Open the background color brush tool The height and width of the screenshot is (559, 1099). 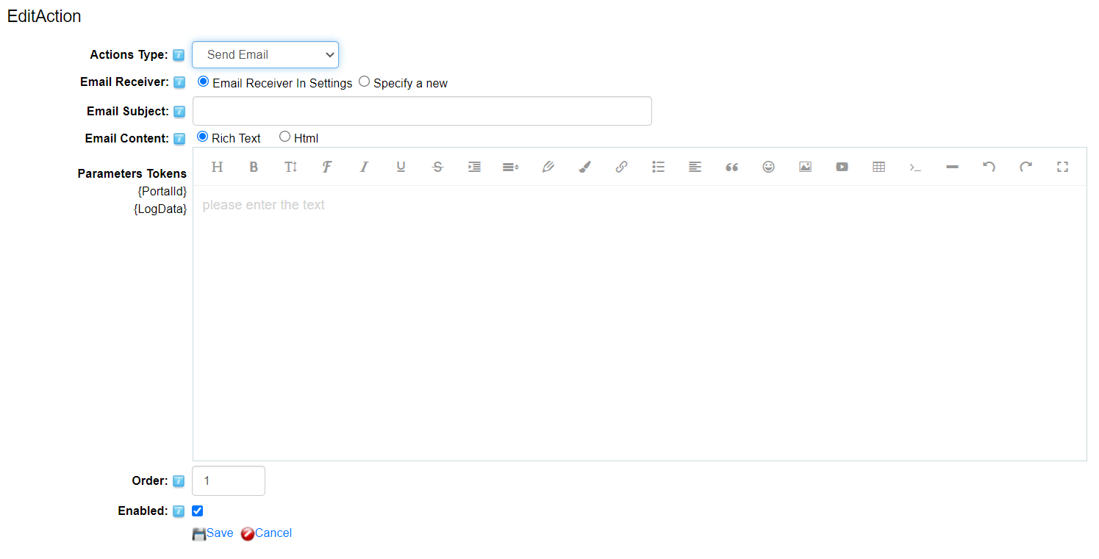584,167
